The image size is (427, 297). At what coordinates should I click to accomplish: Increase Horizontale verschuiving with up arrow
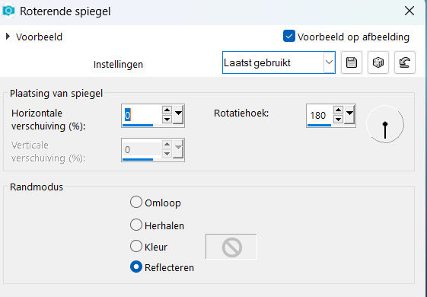167,110
